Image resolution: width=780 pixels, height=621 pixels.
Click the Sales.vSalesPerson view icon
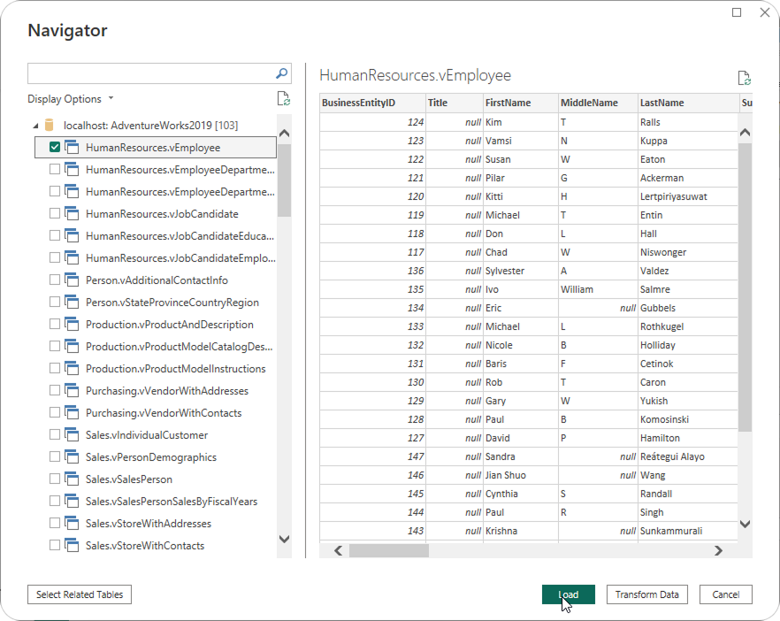coord(73,479)
